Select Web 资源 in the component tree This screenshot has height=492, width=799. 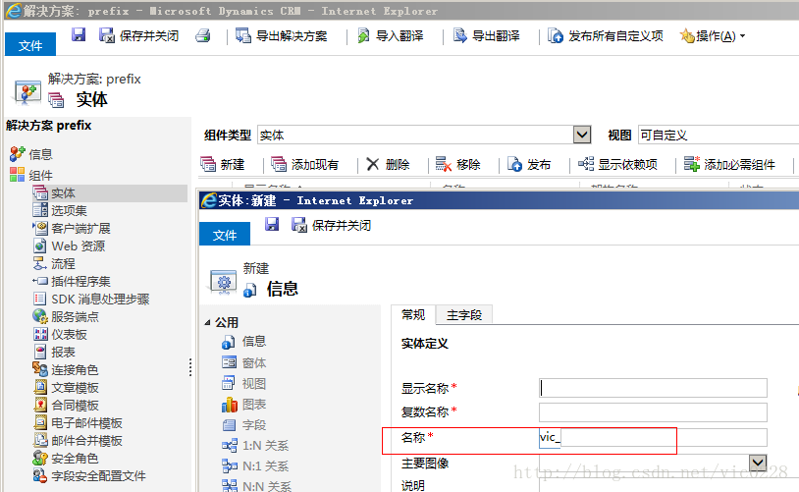coord(70,246)
